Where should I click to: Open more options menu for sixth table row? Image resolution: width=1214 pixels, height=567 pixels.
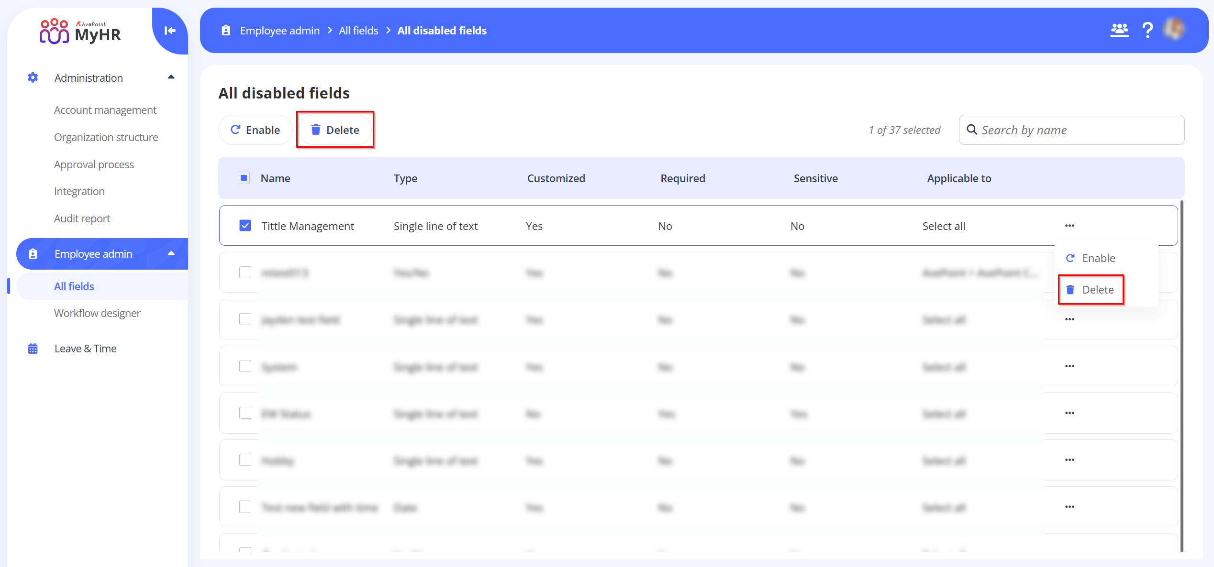[1069, 460]
